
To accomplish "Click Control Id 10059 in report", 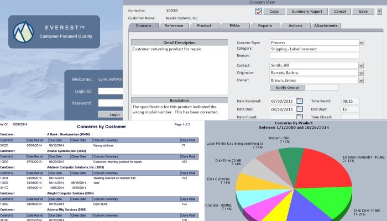I will tap(4, 204).
